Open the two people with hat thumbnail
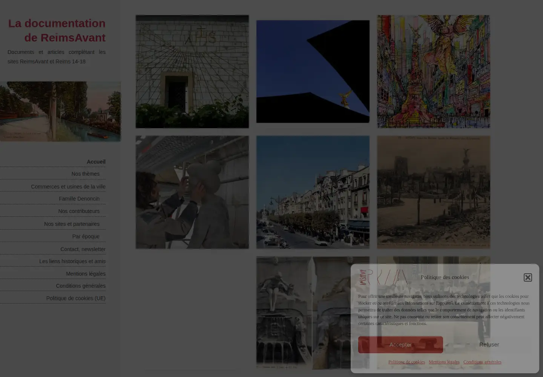 [x=192, y=192]
